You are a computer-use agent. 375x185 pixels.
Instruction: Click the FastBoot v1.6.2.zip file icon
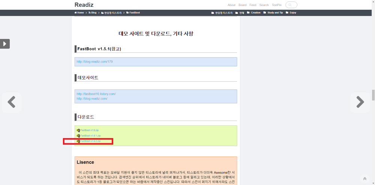78,141
